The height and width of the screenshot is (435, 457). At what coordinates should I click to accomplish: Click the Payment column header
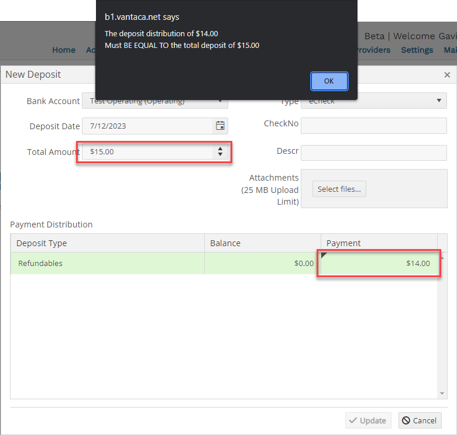pyautogui.click(x=379, y=243)
